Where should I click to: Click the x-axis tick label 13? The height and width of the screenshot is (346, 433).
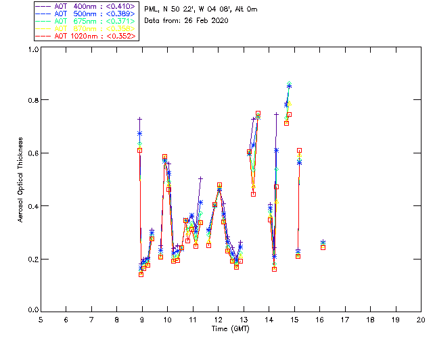[244, 320]
